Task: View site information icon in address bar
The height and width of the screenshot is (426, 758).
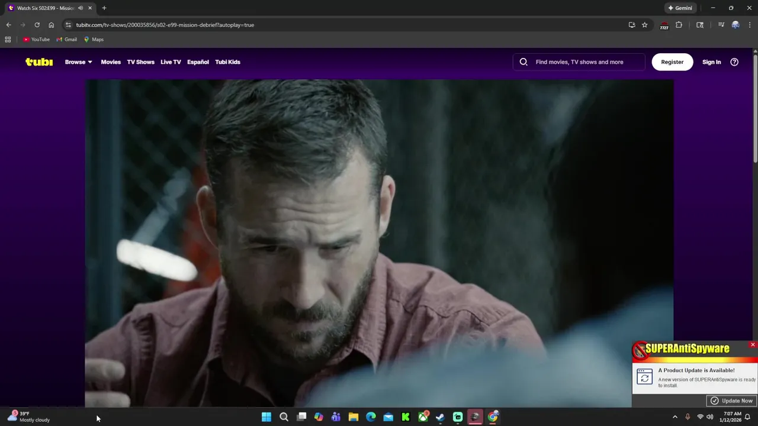Action: 68,25
